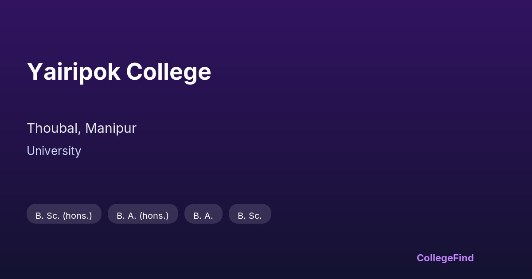Click Manipur in the location line

[x=111, y=128]
